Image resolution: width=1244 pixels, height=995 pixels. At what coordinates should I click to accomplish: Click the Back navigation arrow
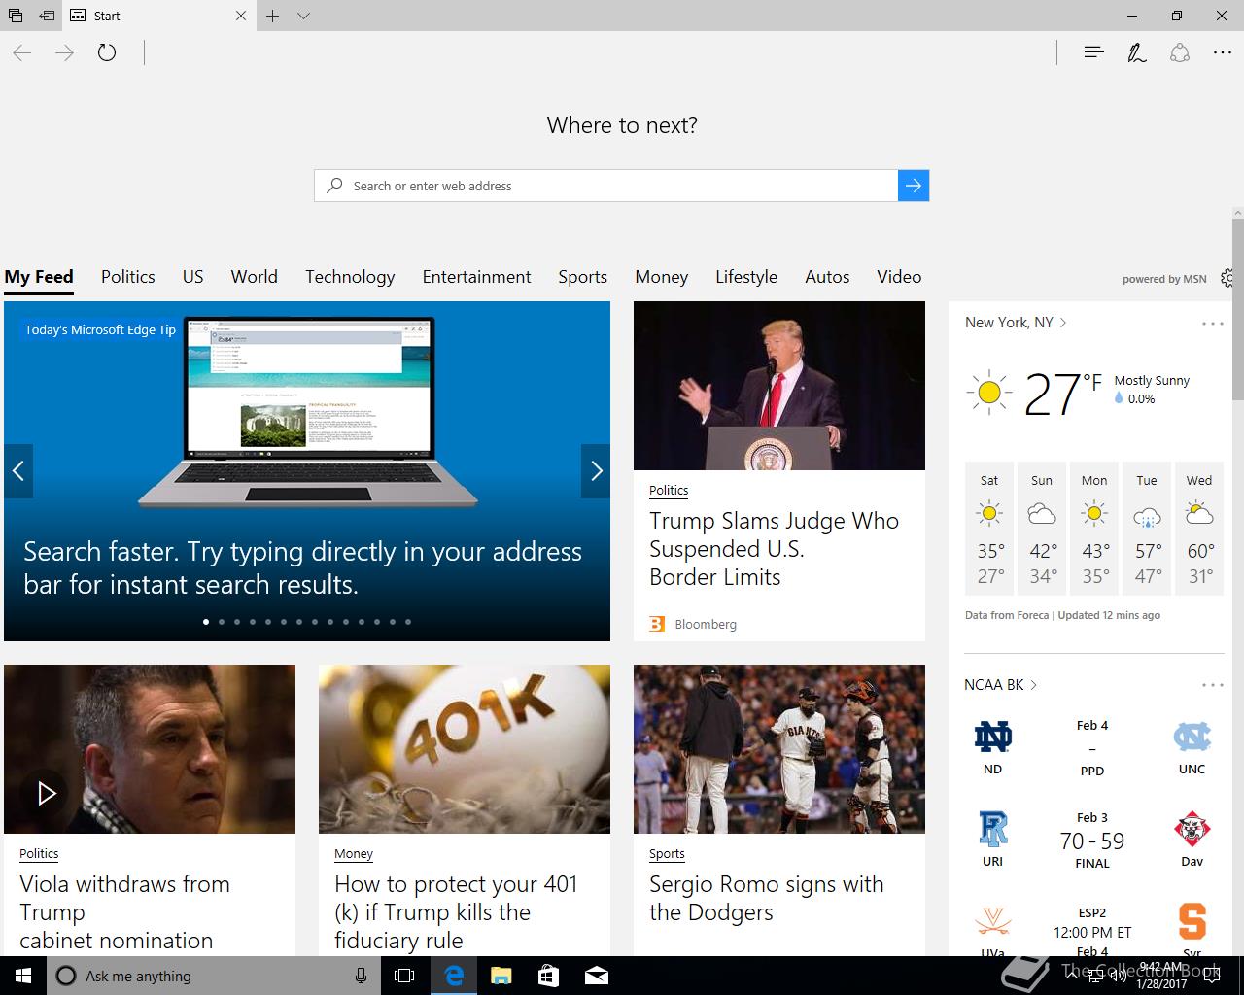(x=22, y=52)
